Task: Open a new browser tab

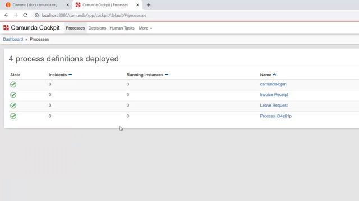Action: pos(149,5)
